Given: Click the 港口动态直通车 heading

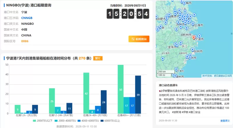Looking at the screenshot, I should [x=168, y=85].
